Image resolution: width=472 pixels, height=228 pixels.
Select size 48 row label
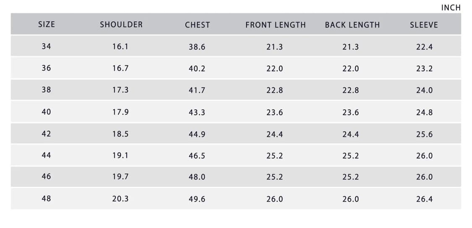pos(46,198)
